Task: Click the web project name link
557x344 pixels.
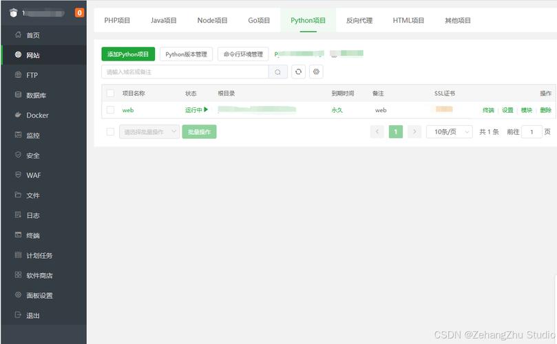Action: 128,110
